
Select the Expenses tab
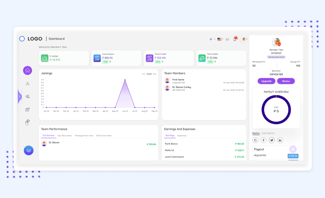pos(182,136)
